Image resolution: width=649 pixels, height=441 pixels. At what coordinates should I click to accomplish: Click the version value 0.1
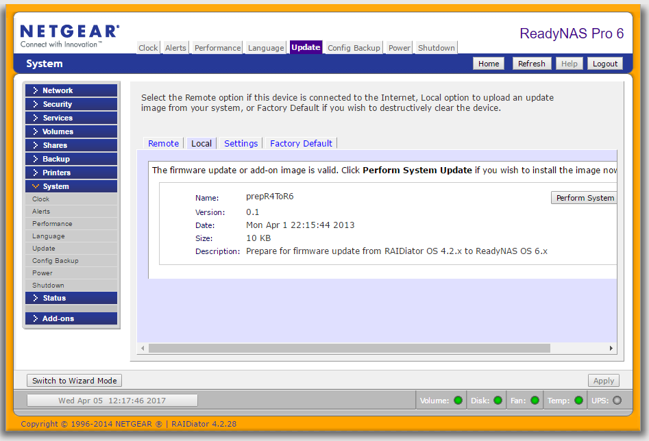(x=252, y=212)
